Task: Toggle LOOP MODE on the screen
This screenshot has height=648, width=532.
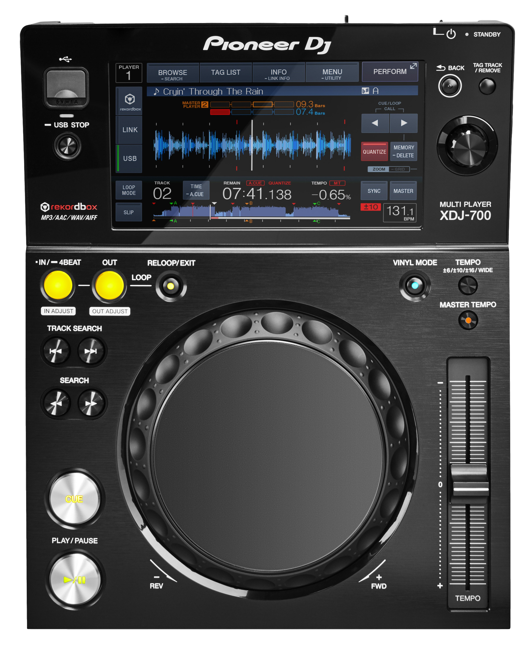Action: 129,190
